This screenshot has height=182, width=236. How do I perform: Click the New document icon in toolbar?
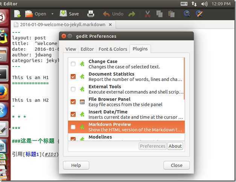(17, 14)
